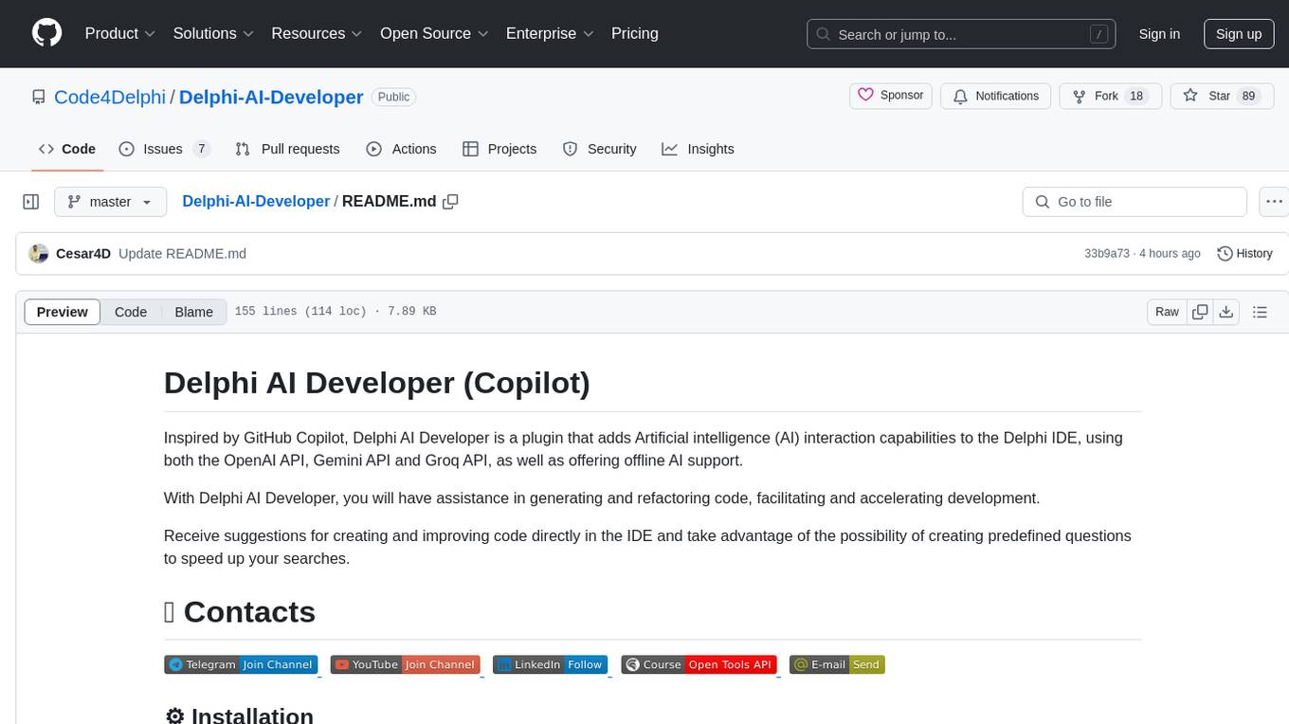This screenshot has height=724, width=1289.
Task: Switch to the Actions tab
Action: click(401, 149)
